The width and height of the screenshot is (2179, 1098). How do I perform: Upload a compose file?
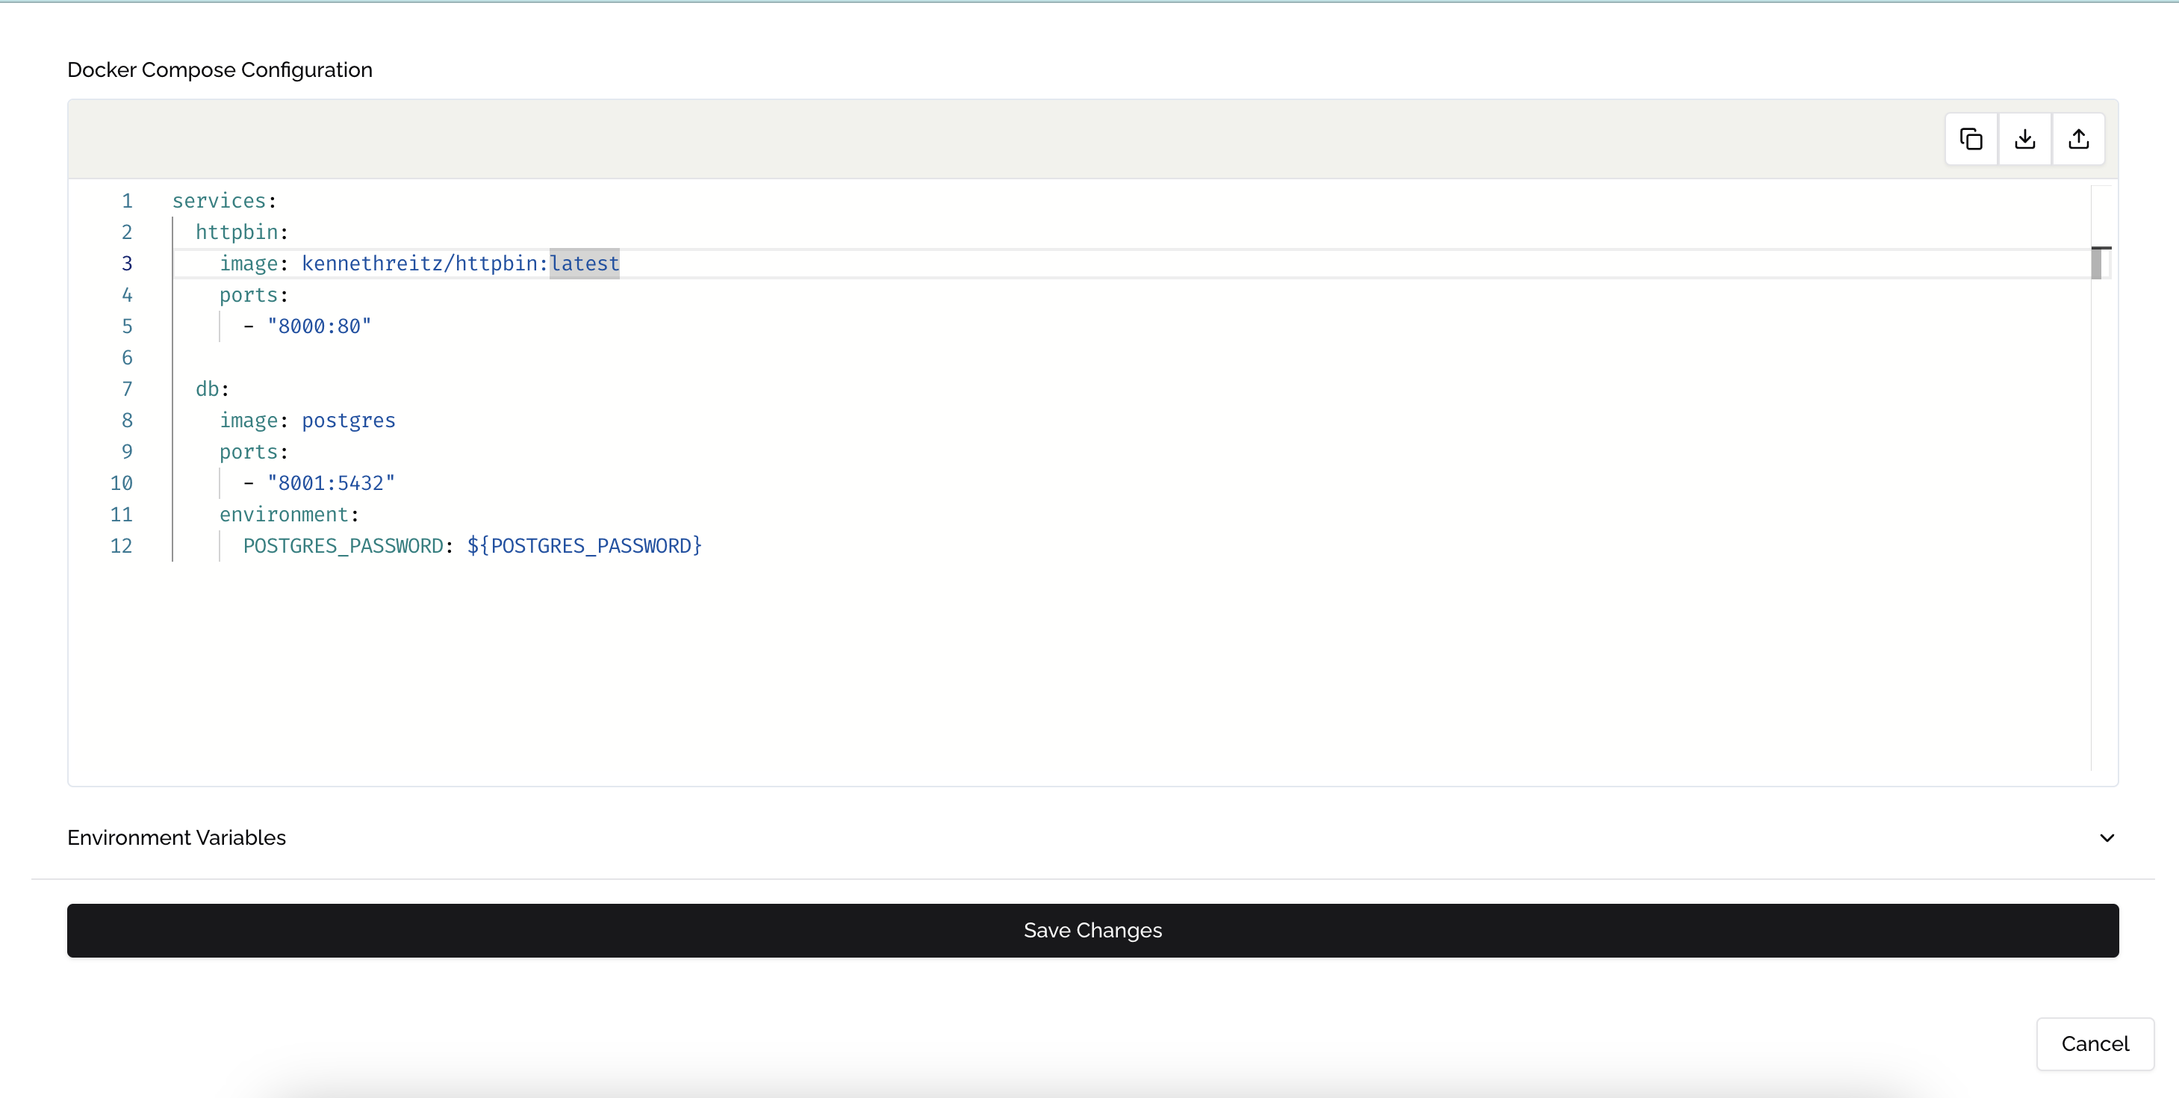(x=2078, y=139)
